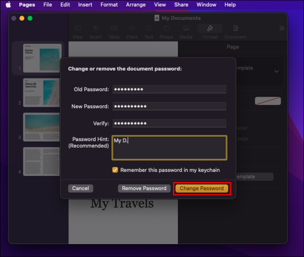Click the background color swatch with red slash
This screenshot has height=257, width=304.
268,101
